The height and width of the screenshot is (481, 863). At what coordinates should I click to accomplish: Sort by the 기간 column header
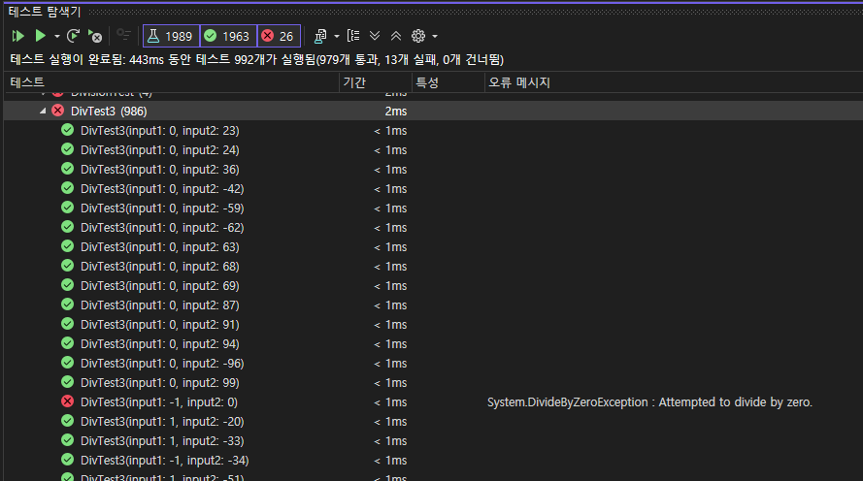click(x=354, y=83)
